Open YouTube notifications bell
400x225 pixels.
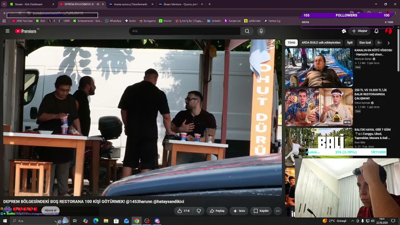[x=377, y=31]
